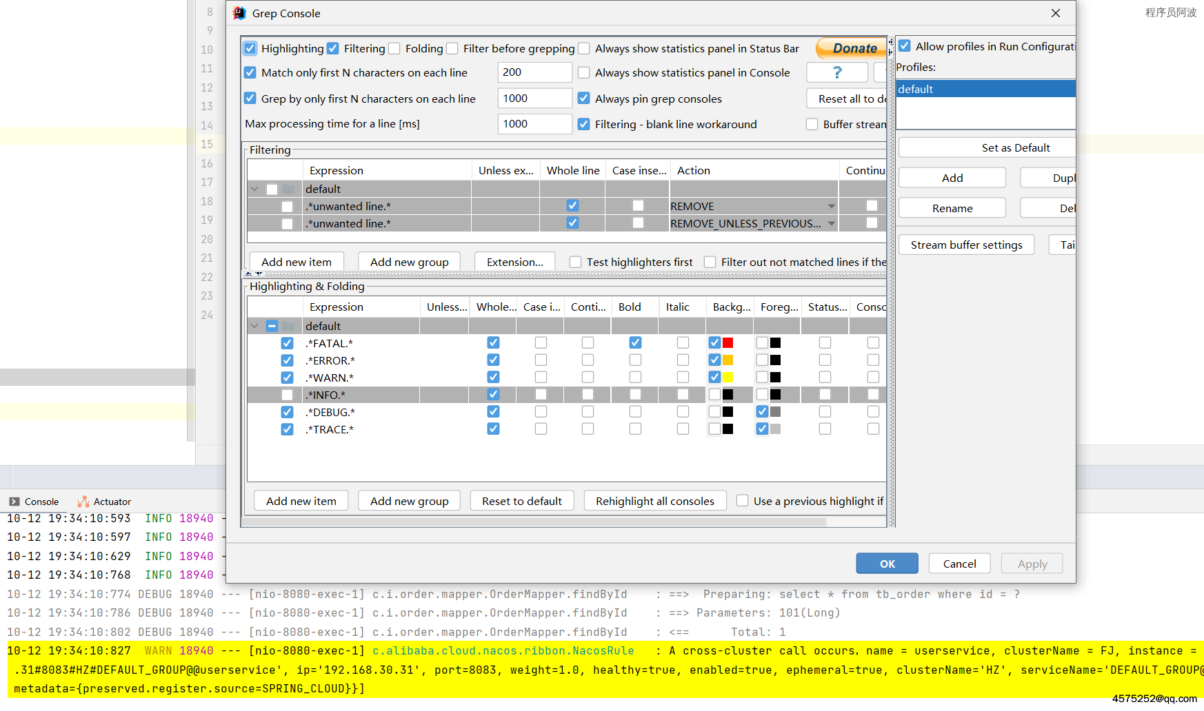Click Rehighlight all consoles button

coord(654,501)
